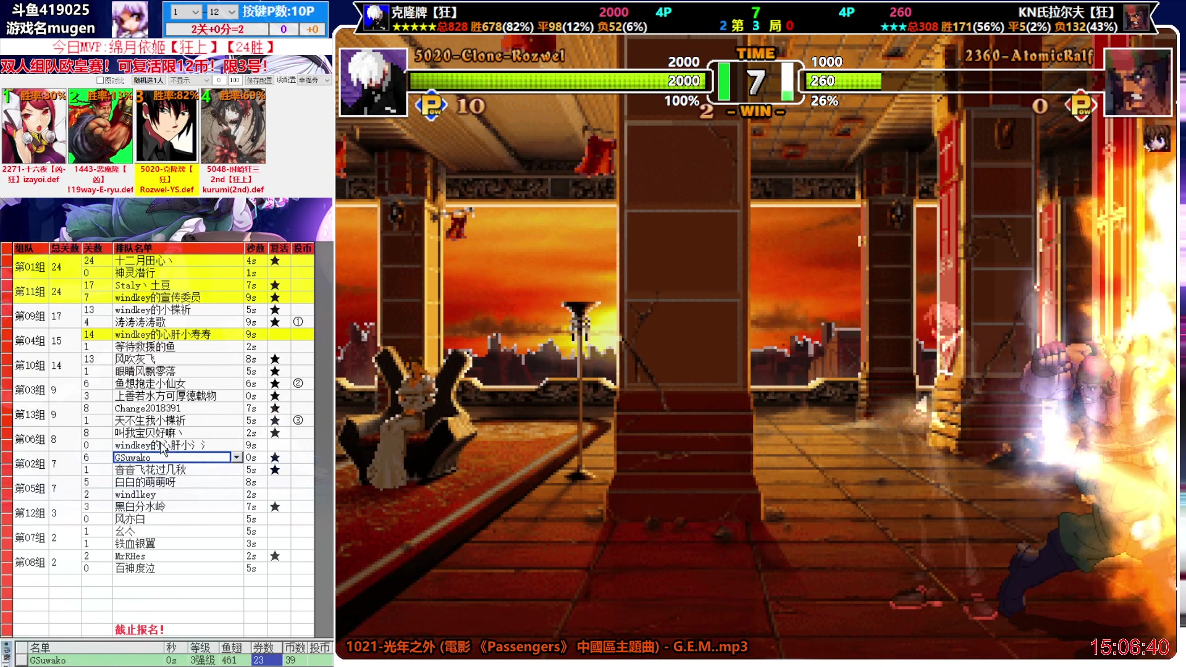Click the circled 3 coin marker for 天不生我小楪祈
The image size is (1186, 667).
[x=298, y=421]
